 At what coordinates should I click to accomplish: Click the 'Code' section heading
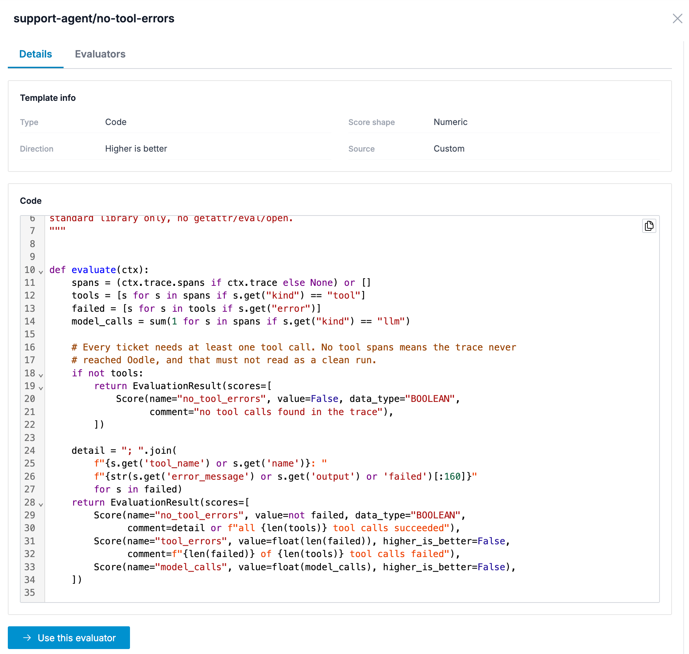[31, 201]
